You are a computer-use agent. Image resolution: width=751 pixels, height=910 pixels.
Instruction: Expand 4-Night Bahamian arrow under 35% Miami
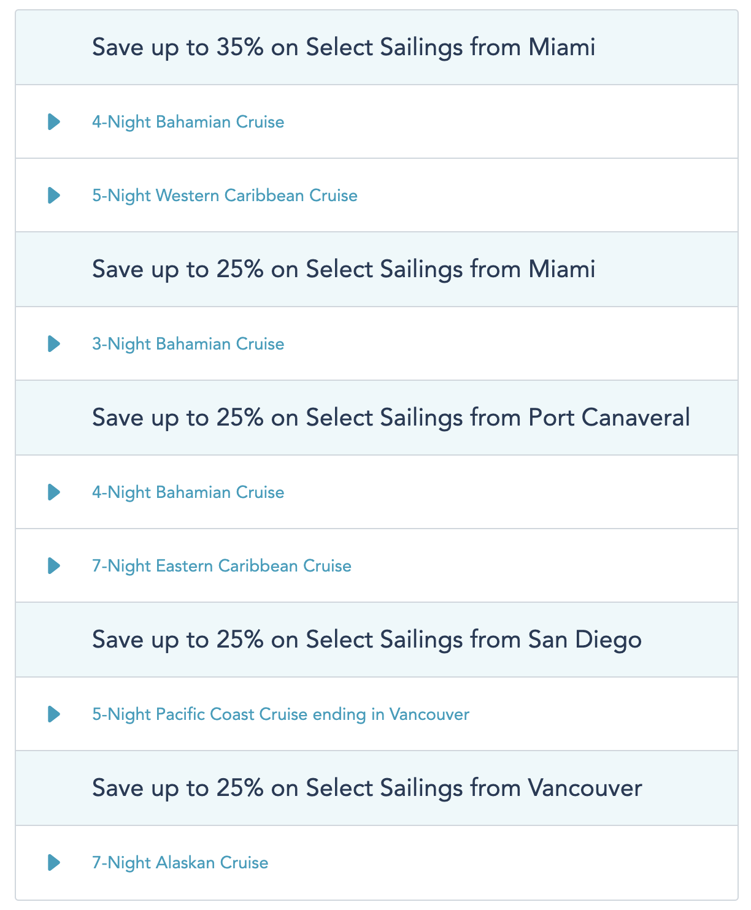pos(54,122)
